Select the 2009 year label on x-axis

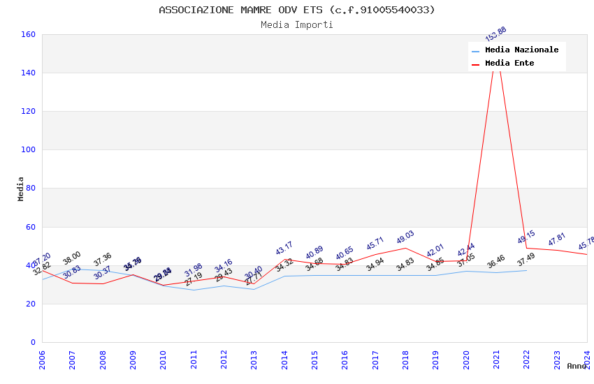pyautogui.click(x=133, y=360)
